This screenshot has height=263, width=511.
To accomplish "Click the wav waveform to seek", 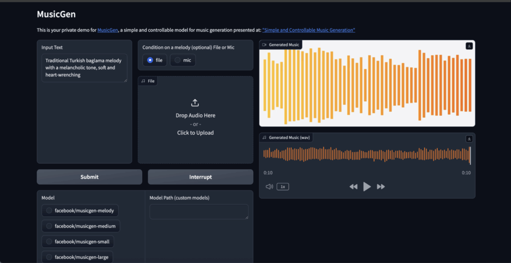I will [x=367, y=154].
